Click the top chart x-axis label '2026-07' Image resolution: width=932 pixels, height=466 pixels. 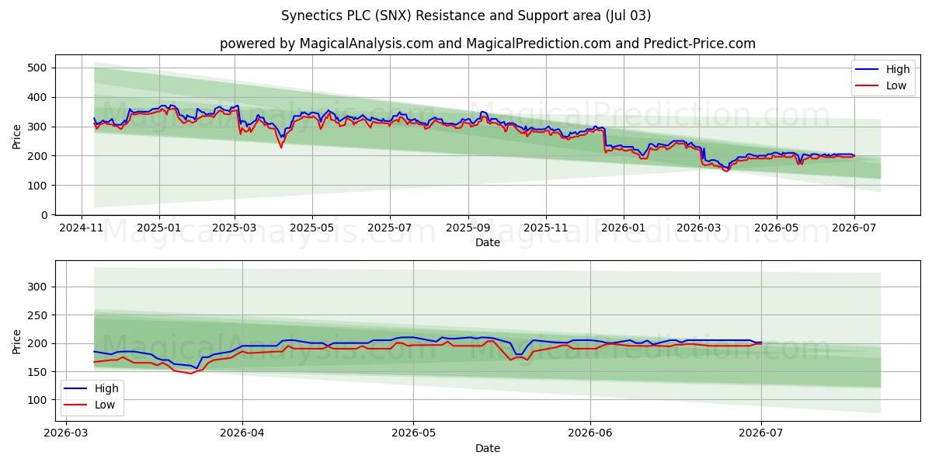pyautogui.click(x=854, y=229)
